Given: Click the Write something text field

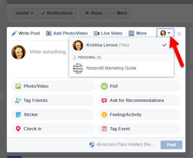Looking at the screenshot, I should click(49, 52).
